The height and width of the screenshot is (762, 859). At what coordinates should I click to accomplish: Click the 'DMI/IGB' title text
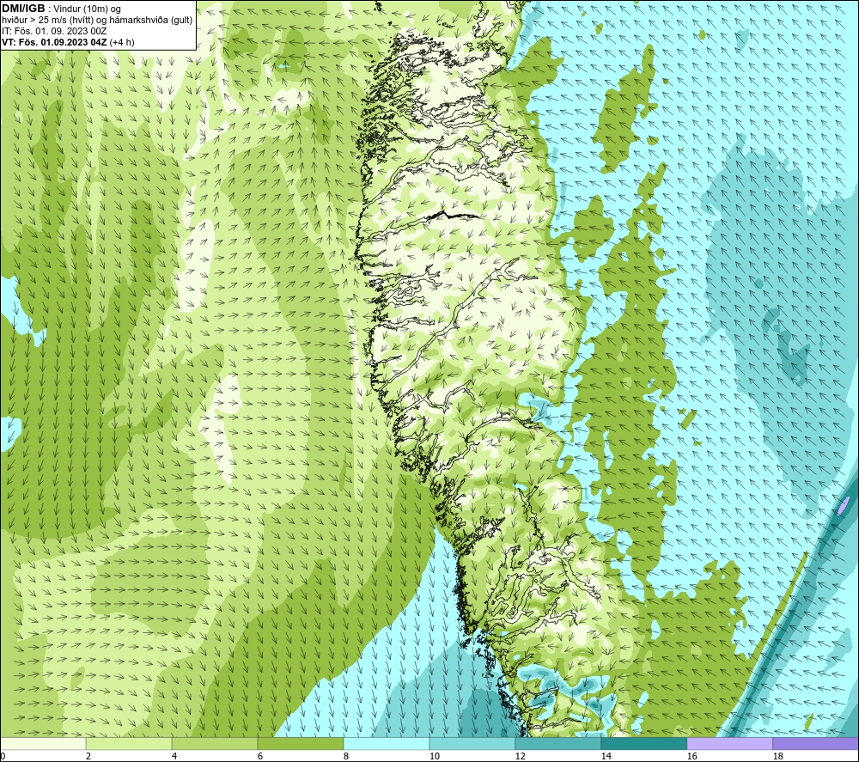(x=23, y=9)
